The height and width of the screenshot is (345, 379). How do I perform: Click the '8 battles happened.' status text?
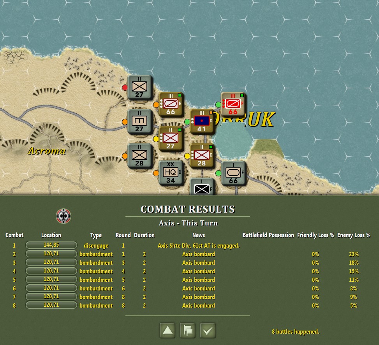pos(295,332)
